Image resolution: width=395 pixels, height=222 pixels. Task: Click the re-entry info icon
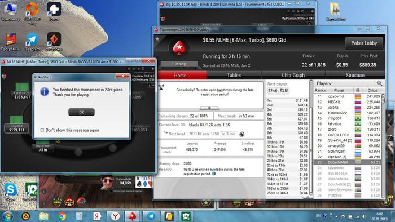click(214, 174)
